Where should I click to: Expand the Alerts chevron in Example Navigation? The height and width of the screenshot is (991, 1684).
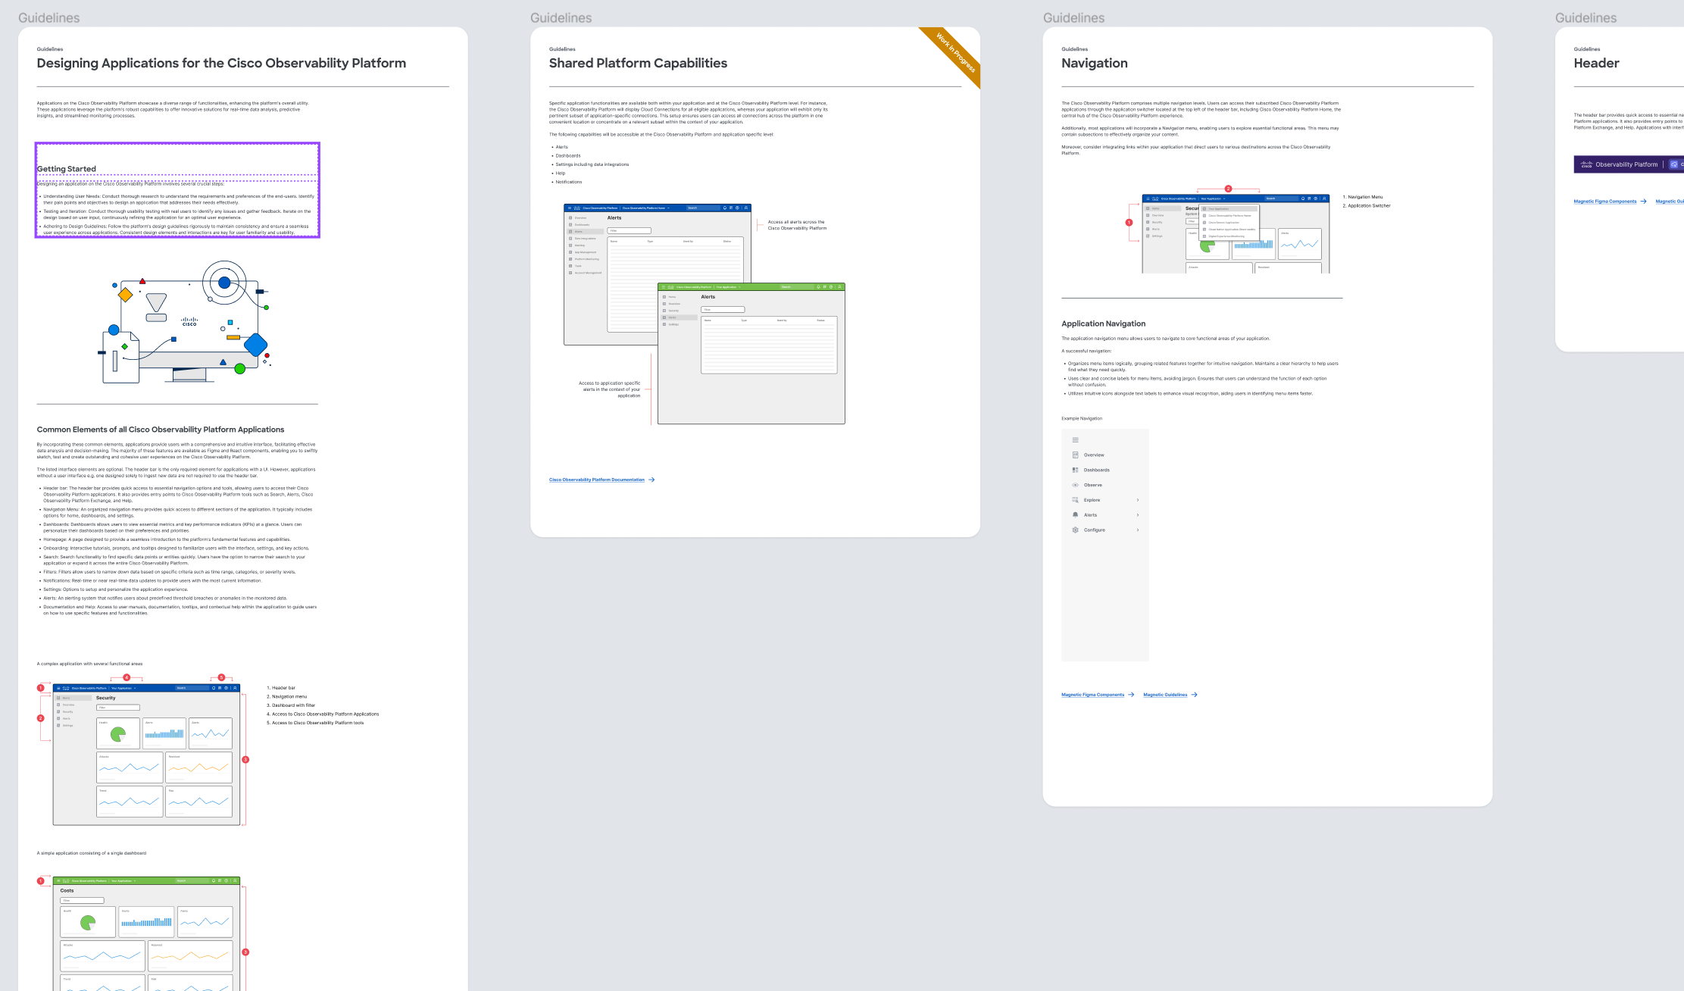tap(1138, 515)
